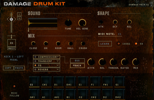154x100 pixels.
Task: Click the LEARN button
Action: click(105, 44)
